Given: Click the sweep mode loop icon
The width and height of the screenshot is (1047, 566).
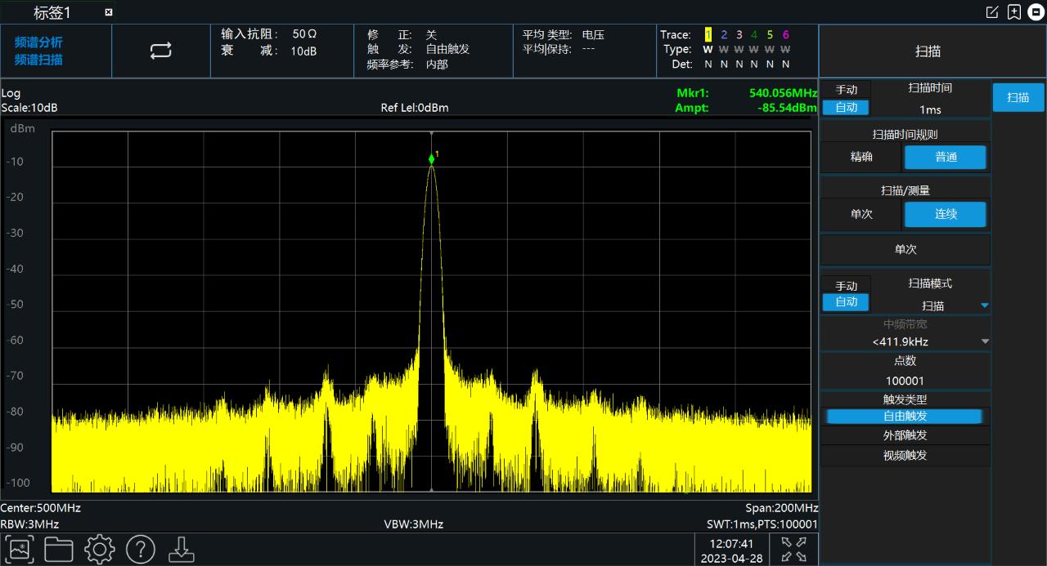Looking at the screenshot, I should point(161,51).
